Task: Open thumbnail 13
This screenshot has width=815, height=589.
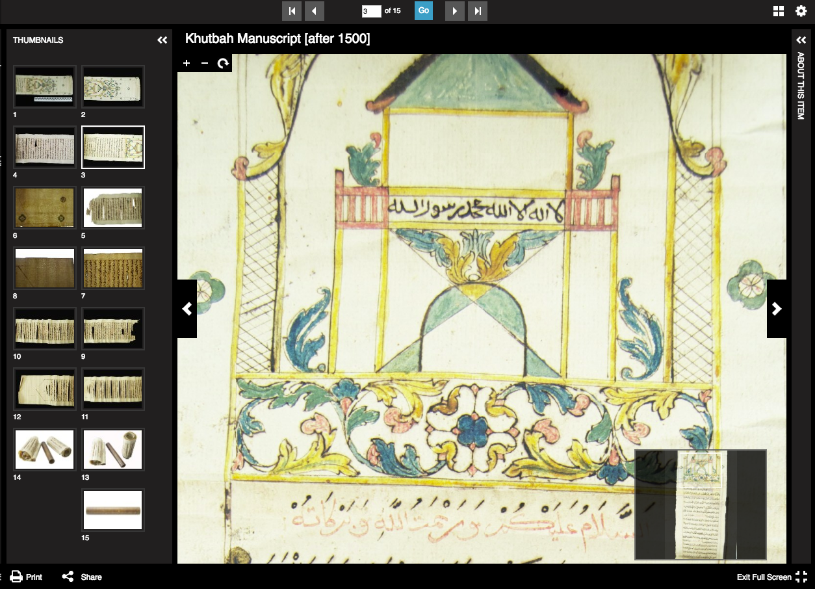Action: click(113, 449)
